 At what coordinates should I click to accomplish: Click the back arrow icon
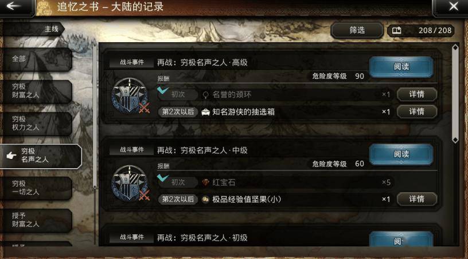14,6
